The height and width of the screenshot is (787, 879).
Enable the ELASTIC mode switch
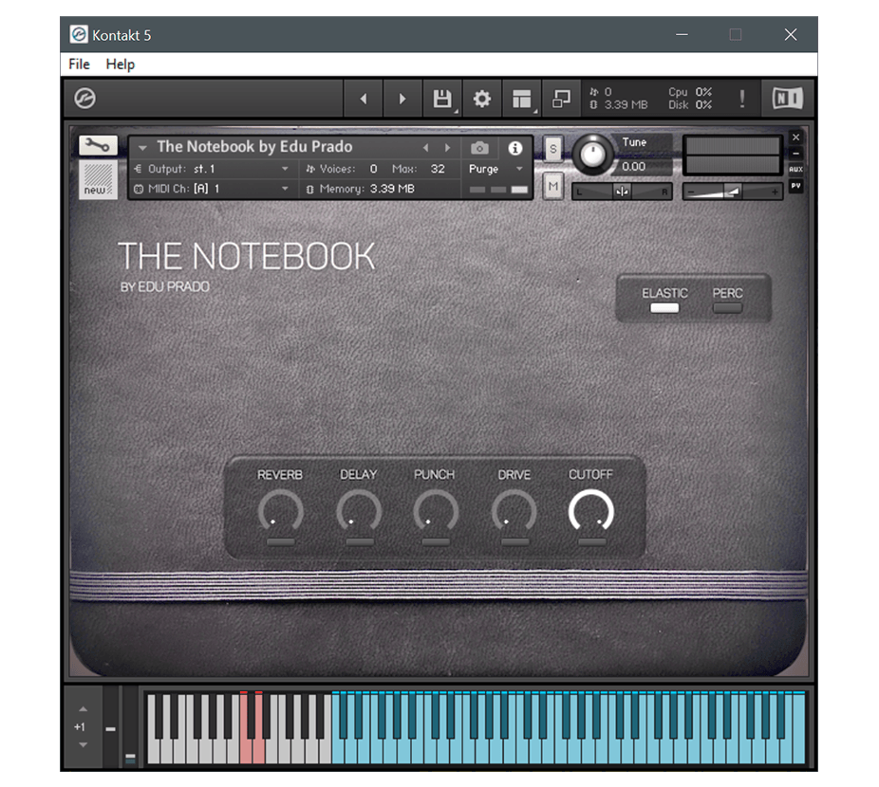[x=664, y=308]
